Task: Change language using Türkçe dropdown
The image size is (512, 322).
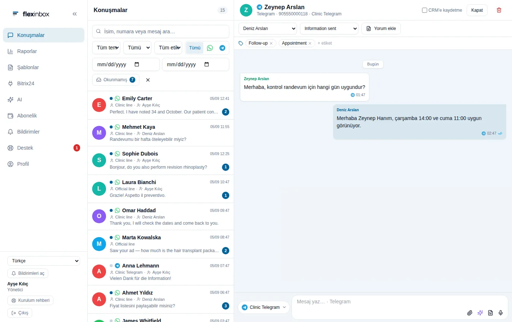Action: pos(44,261)
